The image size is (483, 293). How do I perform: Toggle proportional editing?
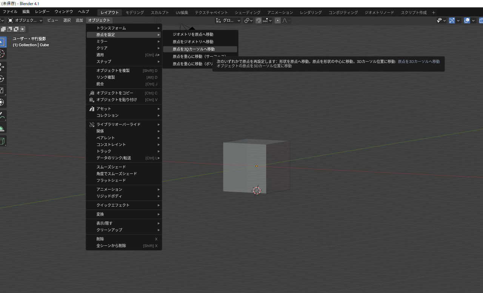pos(278,20)
